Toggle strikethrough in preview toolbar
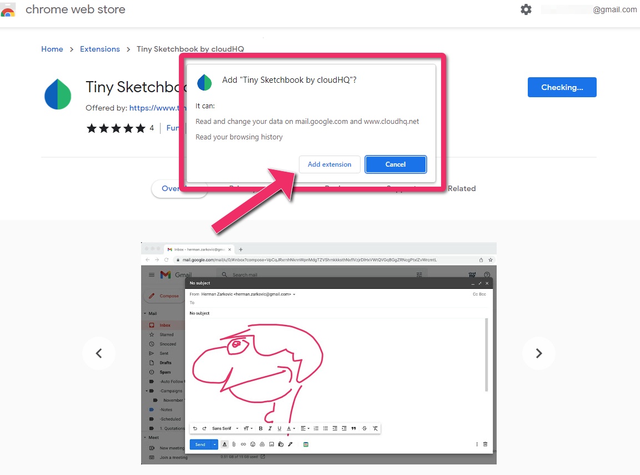640x475 pixels. 364,428
